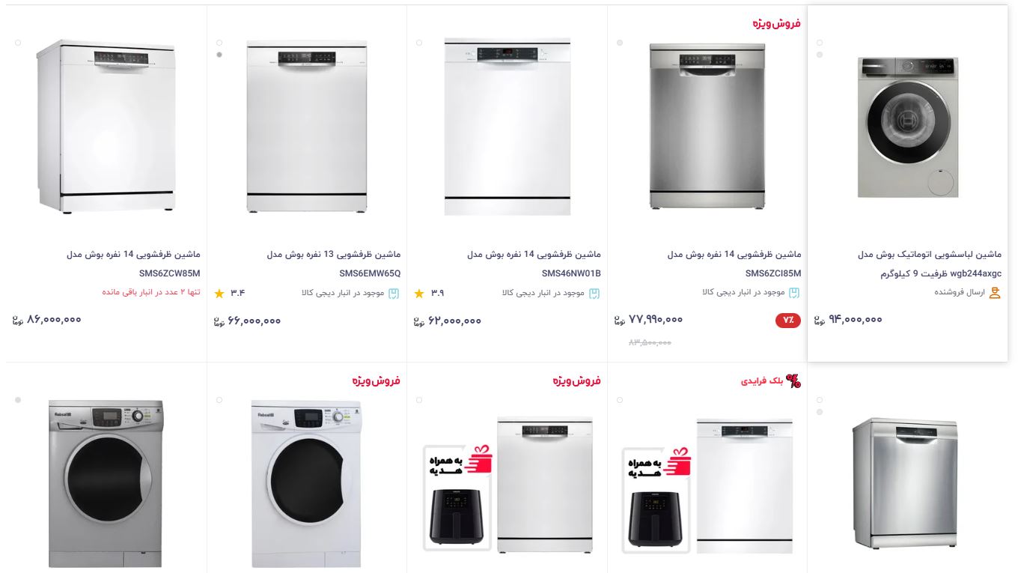
Task: Click the air fryer gift badge under Black Friday
Action: pos(656,500)
